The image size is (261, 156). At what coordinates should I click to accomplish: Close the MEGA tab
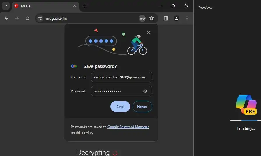pyautogui.click(x=75, y=6)
